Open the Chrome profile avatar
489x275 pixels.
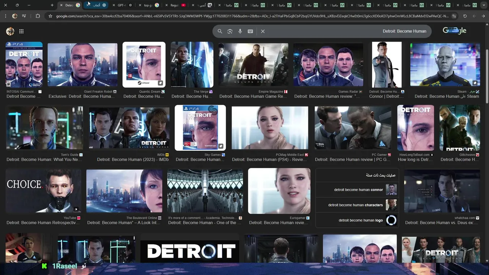(15, 16)
